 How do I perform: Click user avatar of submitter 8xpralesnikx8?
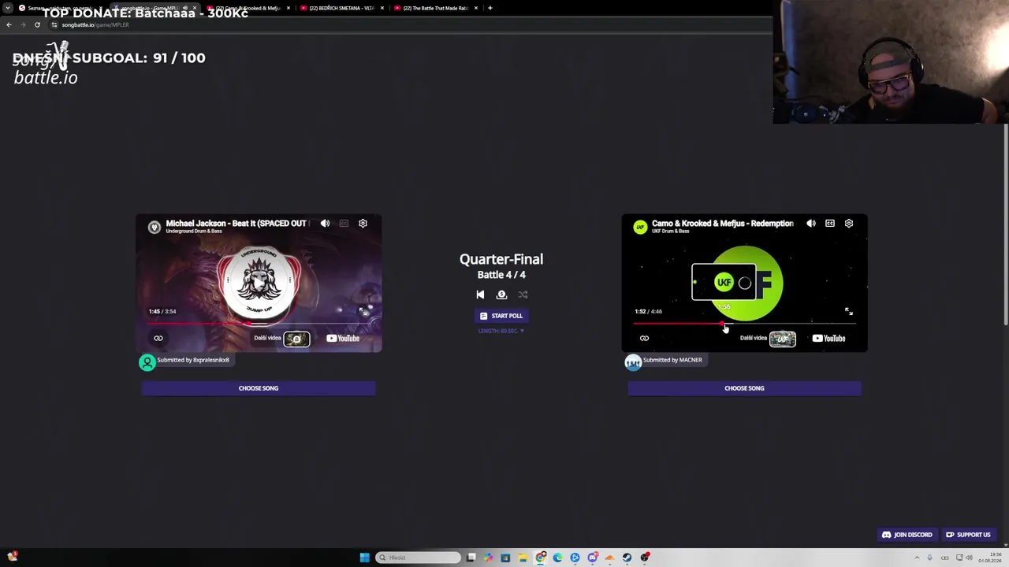[147, 362]
